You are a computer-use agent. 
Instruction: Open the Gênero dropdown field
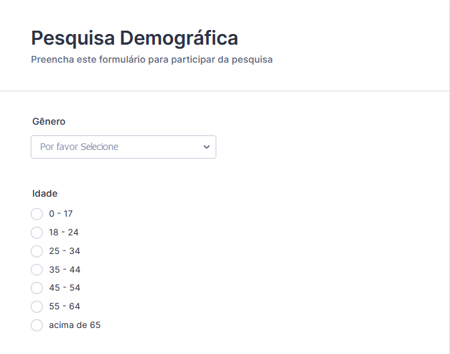click(123, 147)
